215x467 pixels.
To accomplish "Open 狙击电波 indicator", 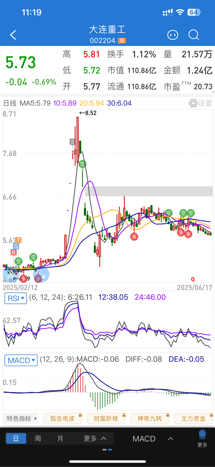I will (x=63, y=418).
